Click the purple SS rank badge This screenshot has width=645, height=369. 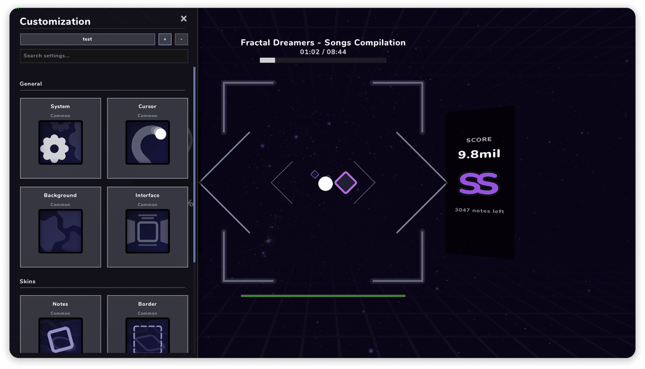click(479, 183)
